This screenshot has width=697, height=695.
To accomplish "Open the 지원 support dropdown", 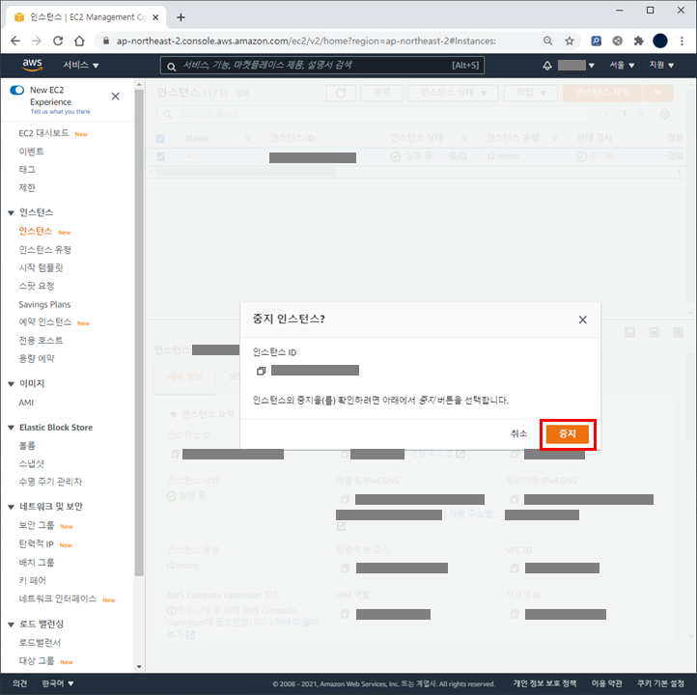I will click(661, 66).
